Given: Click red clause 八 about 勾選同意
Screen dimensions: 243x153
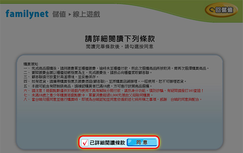Looking at the screenshot, I should [112, 99].
